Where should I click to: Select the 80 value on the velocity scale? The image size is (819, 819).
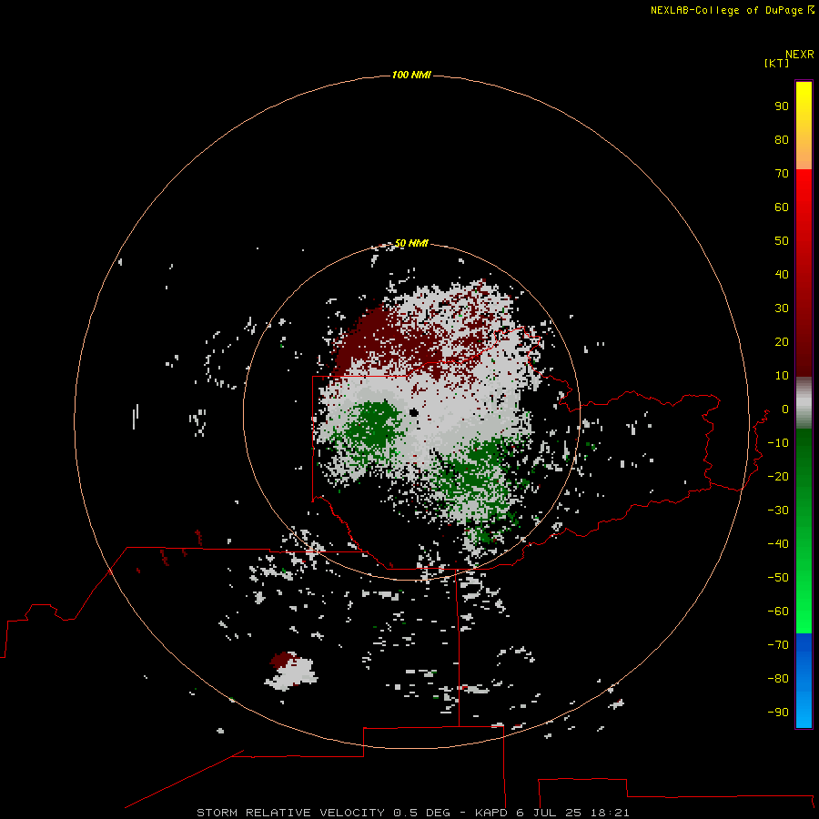[782, 139]
